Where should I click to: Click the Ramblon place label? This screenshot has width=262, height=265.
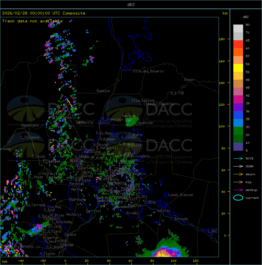click(103, 91)
